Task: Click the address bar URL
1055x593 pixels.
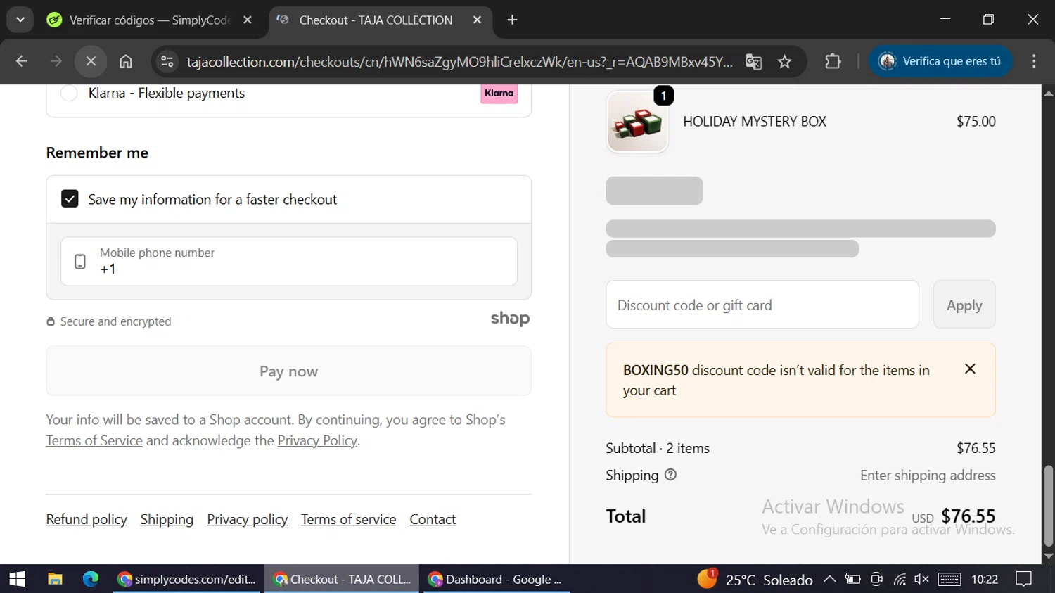Action: pos(459,62)
